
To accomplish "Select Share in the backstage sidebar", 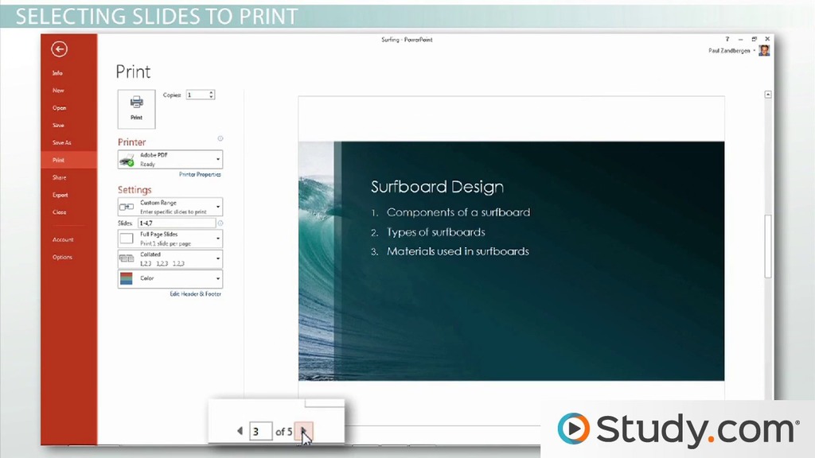I will pyautogui.click(x=60, y=177).
